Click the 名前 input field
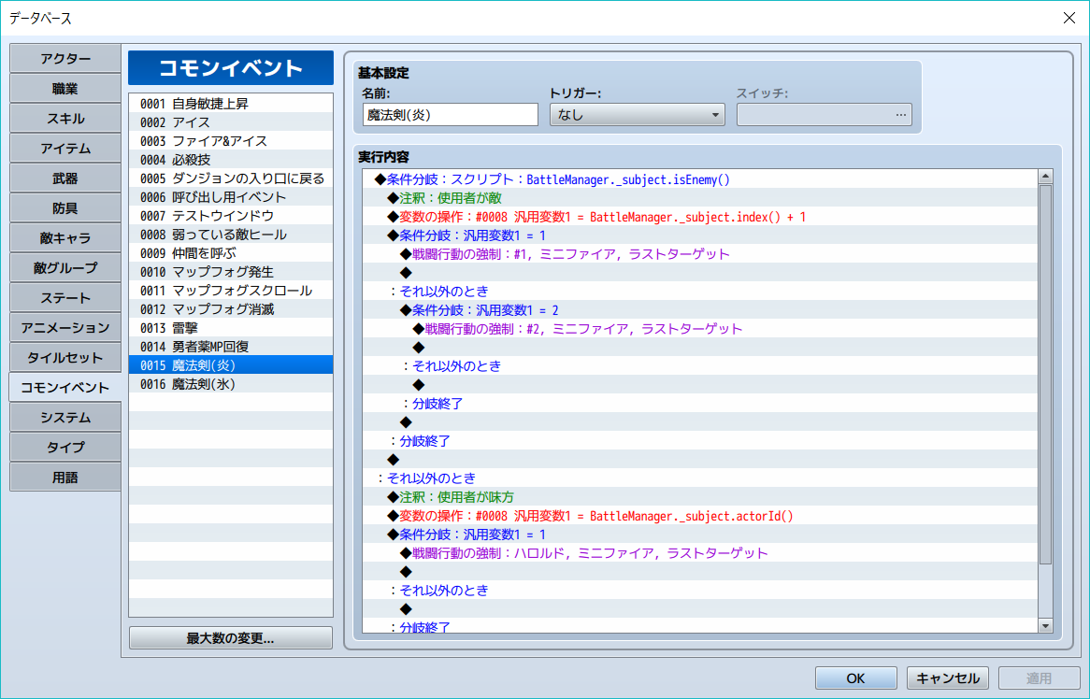Screen dimensions: 1090x699 [450, 114]
